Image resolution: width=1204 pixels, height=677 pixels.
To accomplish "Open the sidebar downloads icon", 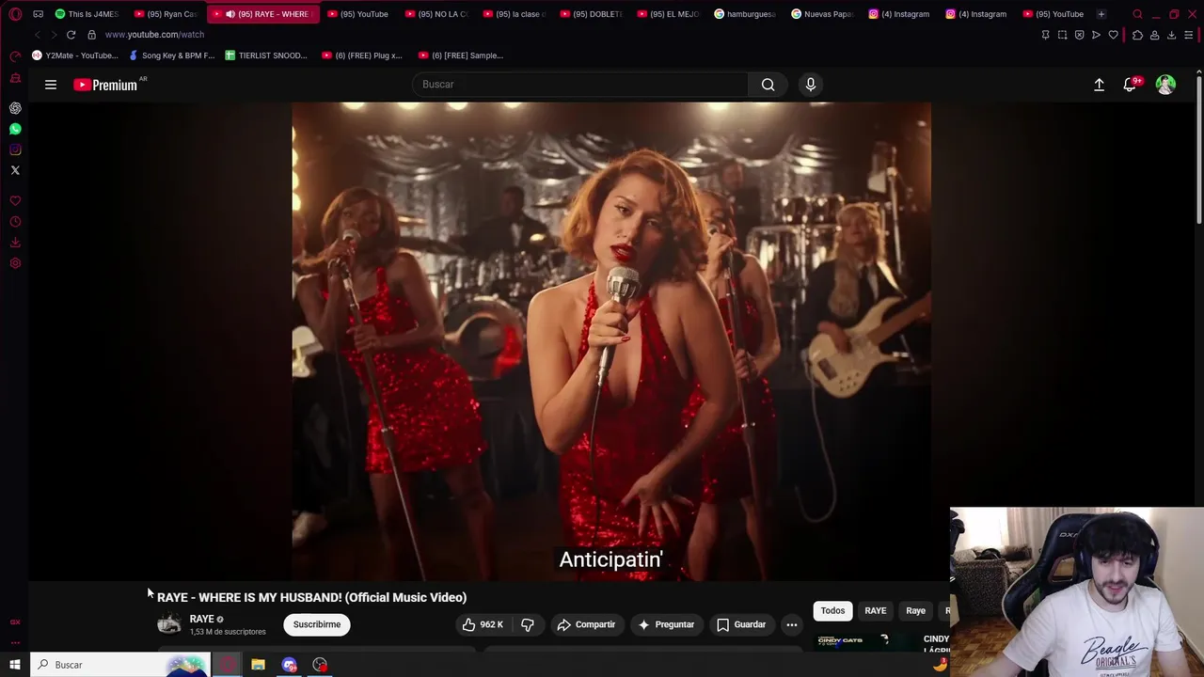I will pyautogui.click(x=15, y=243).
